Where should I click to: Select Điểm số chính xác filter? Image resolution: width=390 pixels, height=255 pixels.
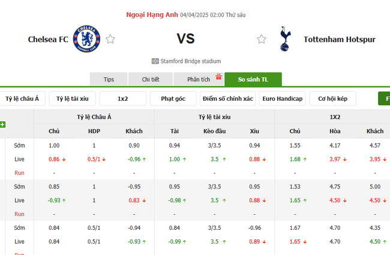pos(227,99)
